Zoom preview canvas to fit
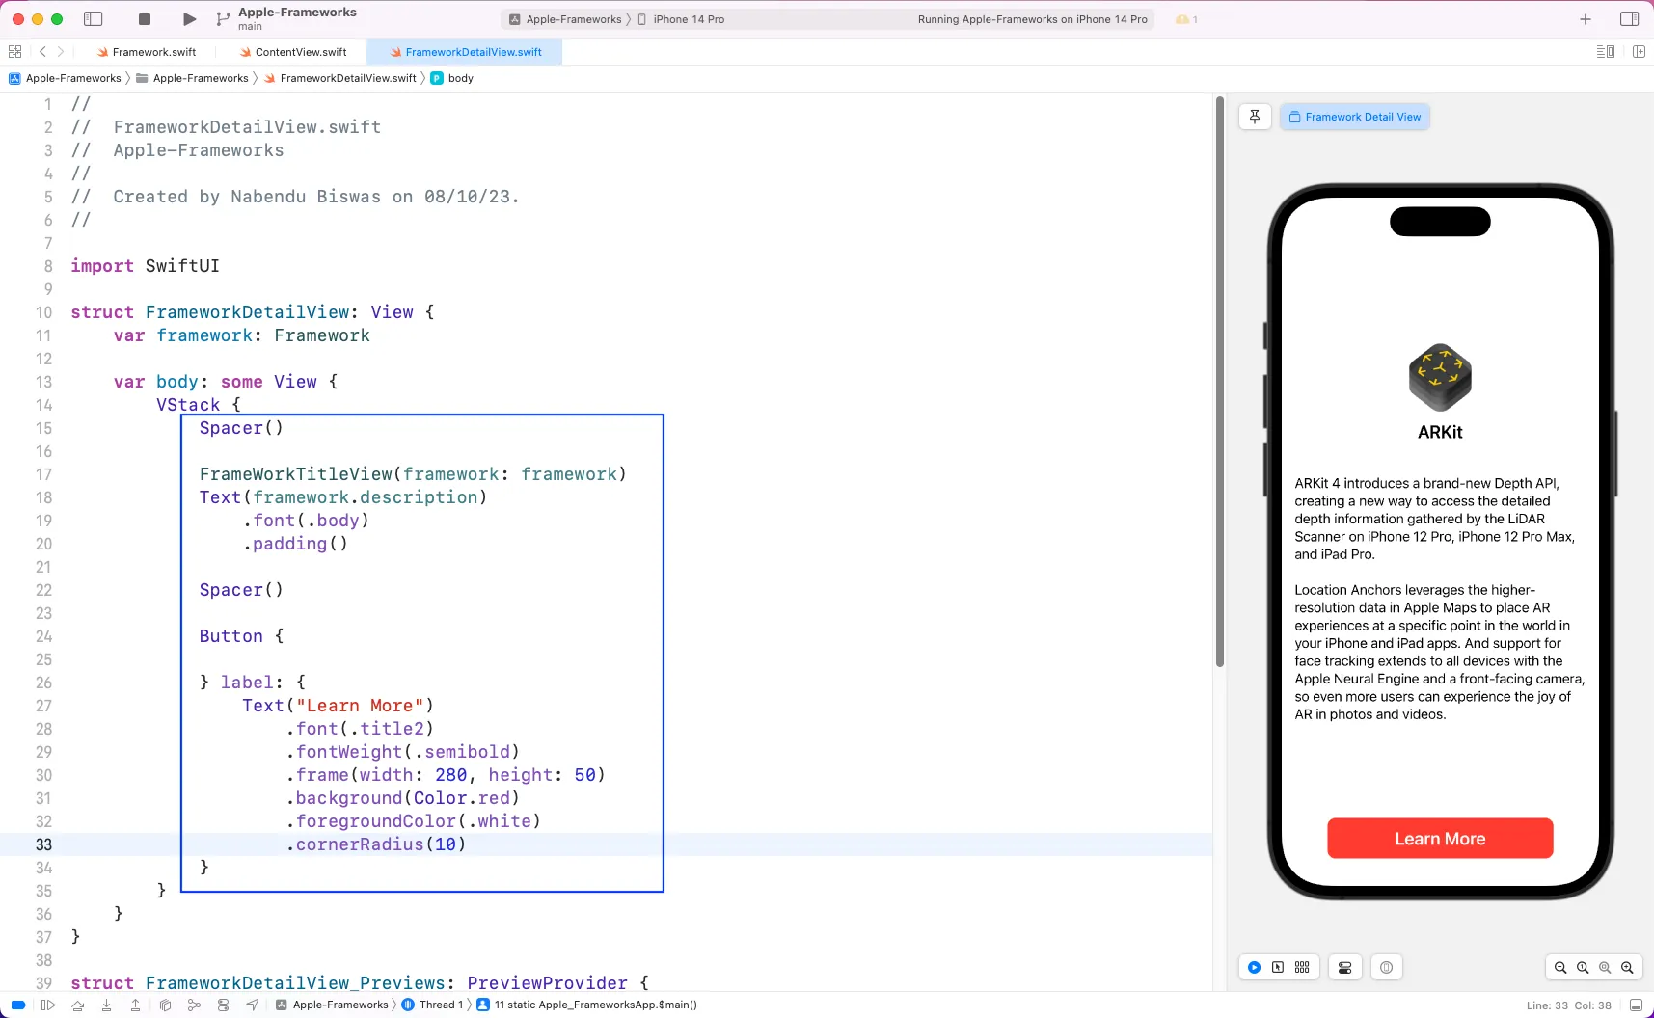Image resolution: width=1654 pixels, height=1018 pixels. (x=1605, y=967)
